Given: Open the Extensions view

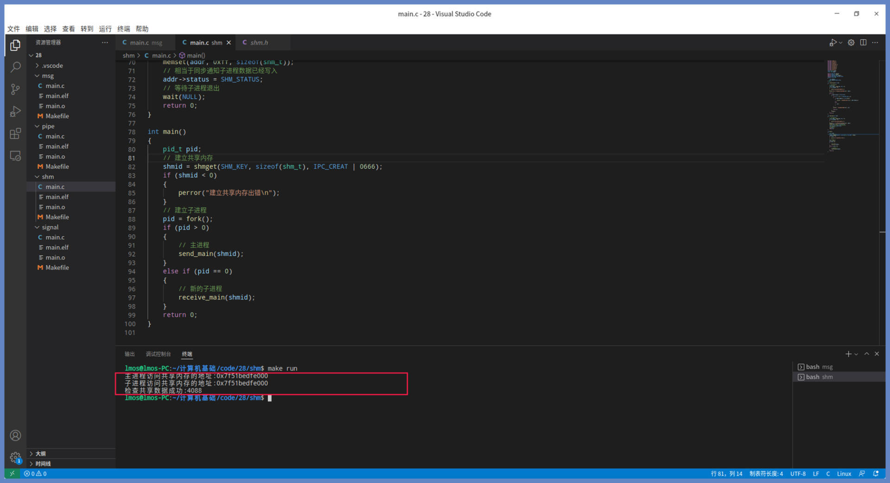Looking at the screenshot, I should click(x=15, y=134).
